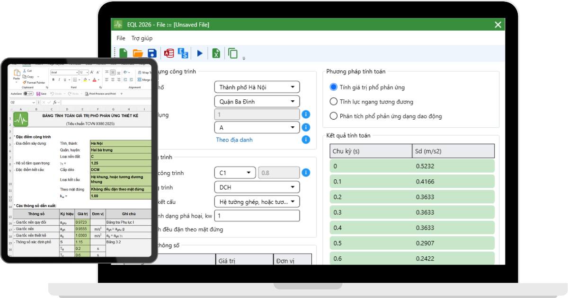Screen dimensions: 568x298
Task: Export results with the green Excel icon
Action: (x=216, y=53)
